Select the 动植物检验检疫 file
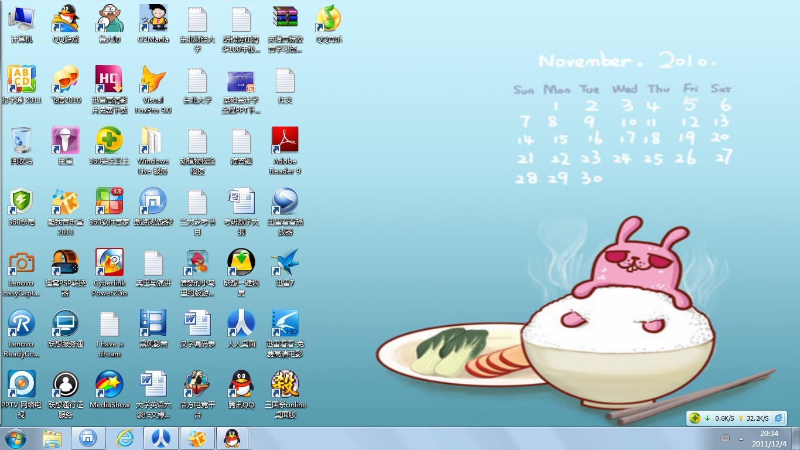This screenshot has height=450, width=800. (x=197, y=151)
